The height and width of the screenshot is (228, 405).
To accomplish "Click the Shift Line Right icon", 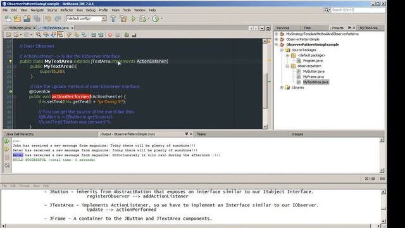I will [x=101, y=35].
